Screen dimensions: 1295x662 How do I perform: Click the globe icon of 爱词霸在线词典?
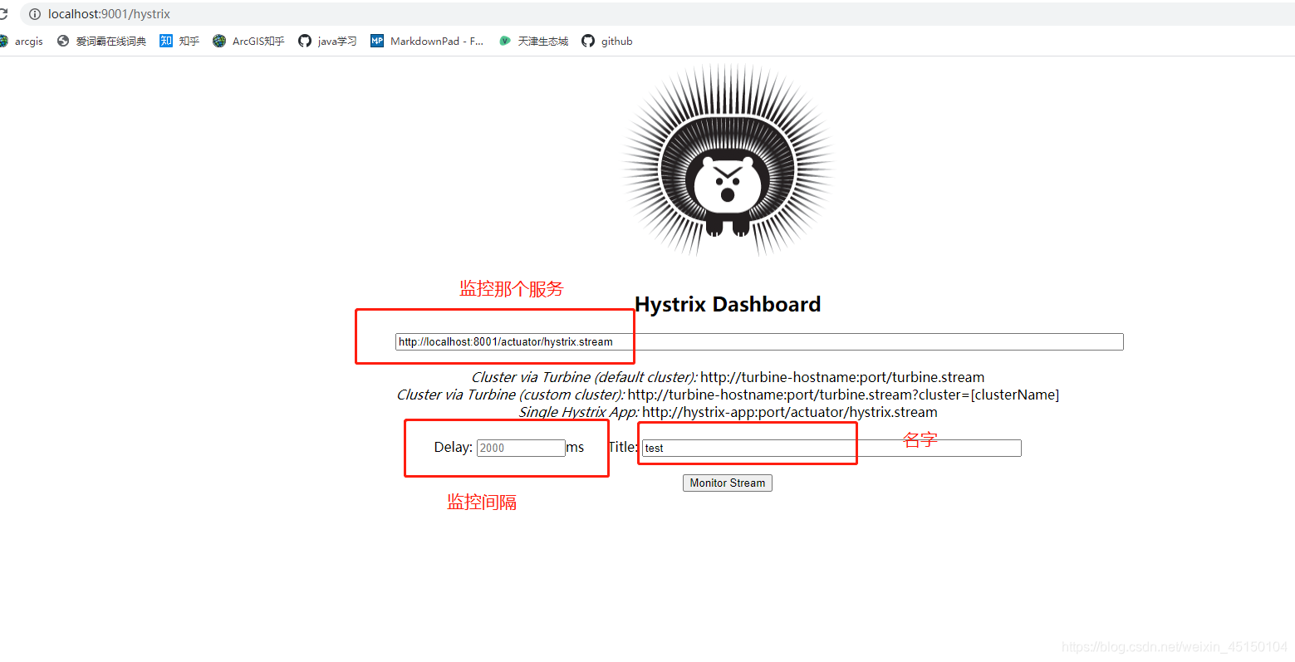tap(63, 41)
